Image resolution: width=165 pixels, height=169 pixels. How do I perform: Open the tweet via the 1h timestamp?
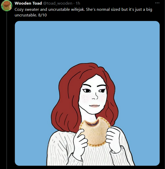tap(78, 3)
